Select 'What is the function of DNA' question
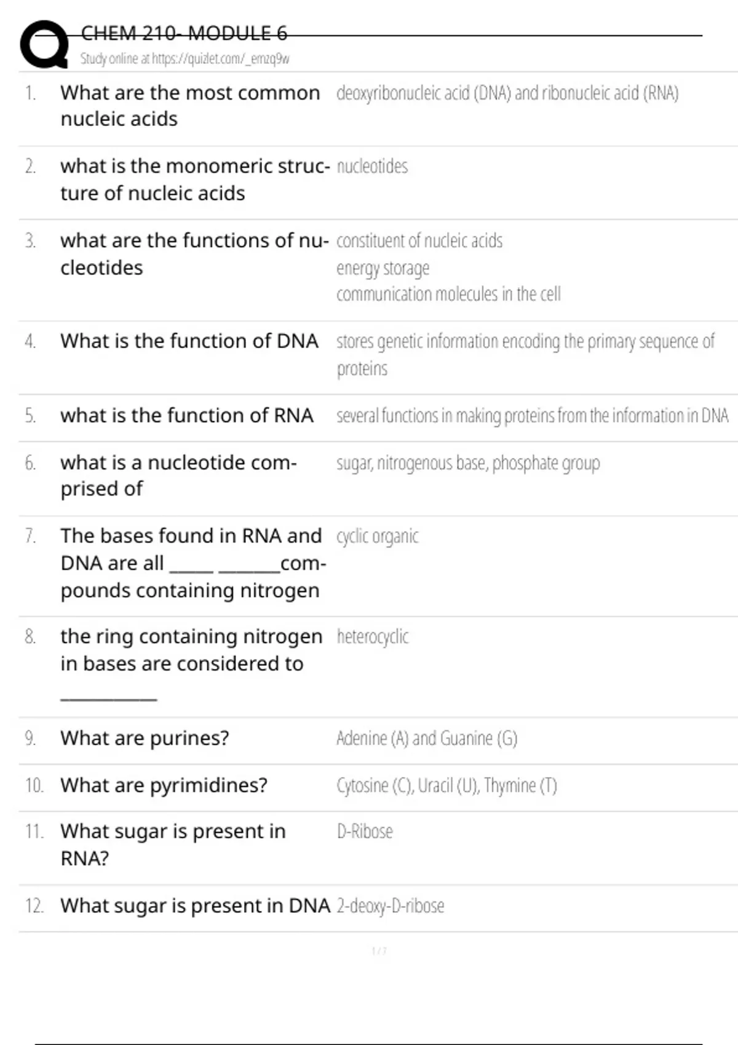 point(189,341)
